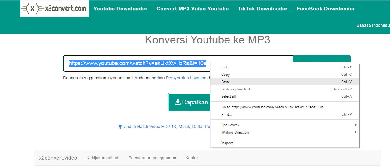Click the Konversi Youtube ke MP3 heading
The height and width of the screenshot is (167, 390).
[x=207, y=40]
